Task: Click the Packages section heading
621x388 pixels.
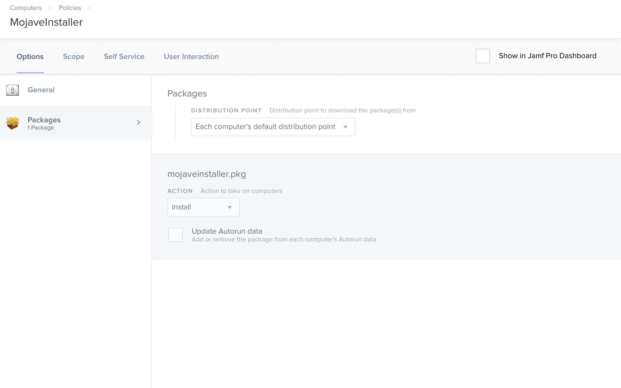Action: pyautogui.click(x=187, y=93)
